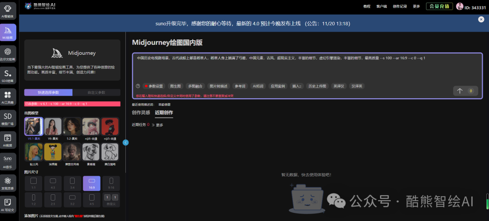This screenshot has width=489, height=221.
Task: Click the 英译汉 translate button
Action: (x=338, y=86)
